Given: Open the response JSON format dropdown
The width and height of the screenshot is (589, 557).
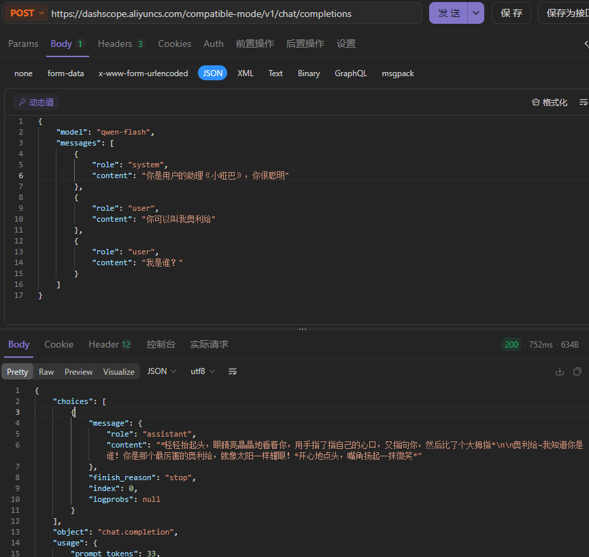Looking at the screenshot, I should pos(162,371).
